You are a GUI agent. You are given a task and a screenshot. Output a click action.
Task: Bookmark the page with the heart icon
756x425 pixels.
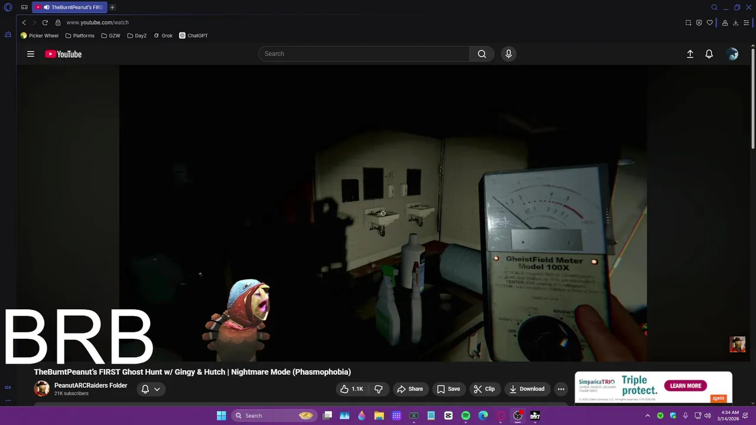[x=710, y=22]
